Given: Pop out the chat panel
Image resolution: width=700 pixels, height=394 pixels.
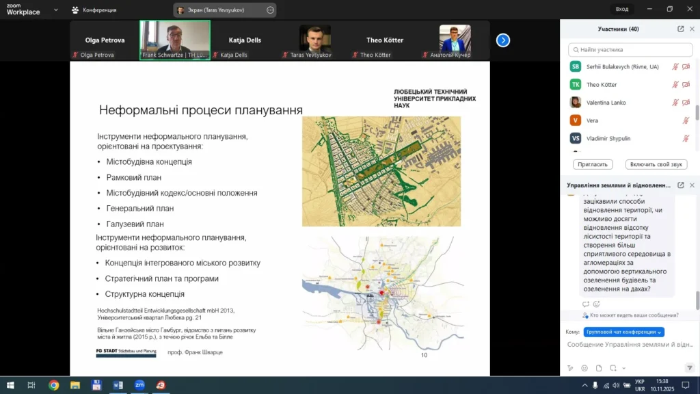Looking at the screenshot, I should (x=681, y=185).
